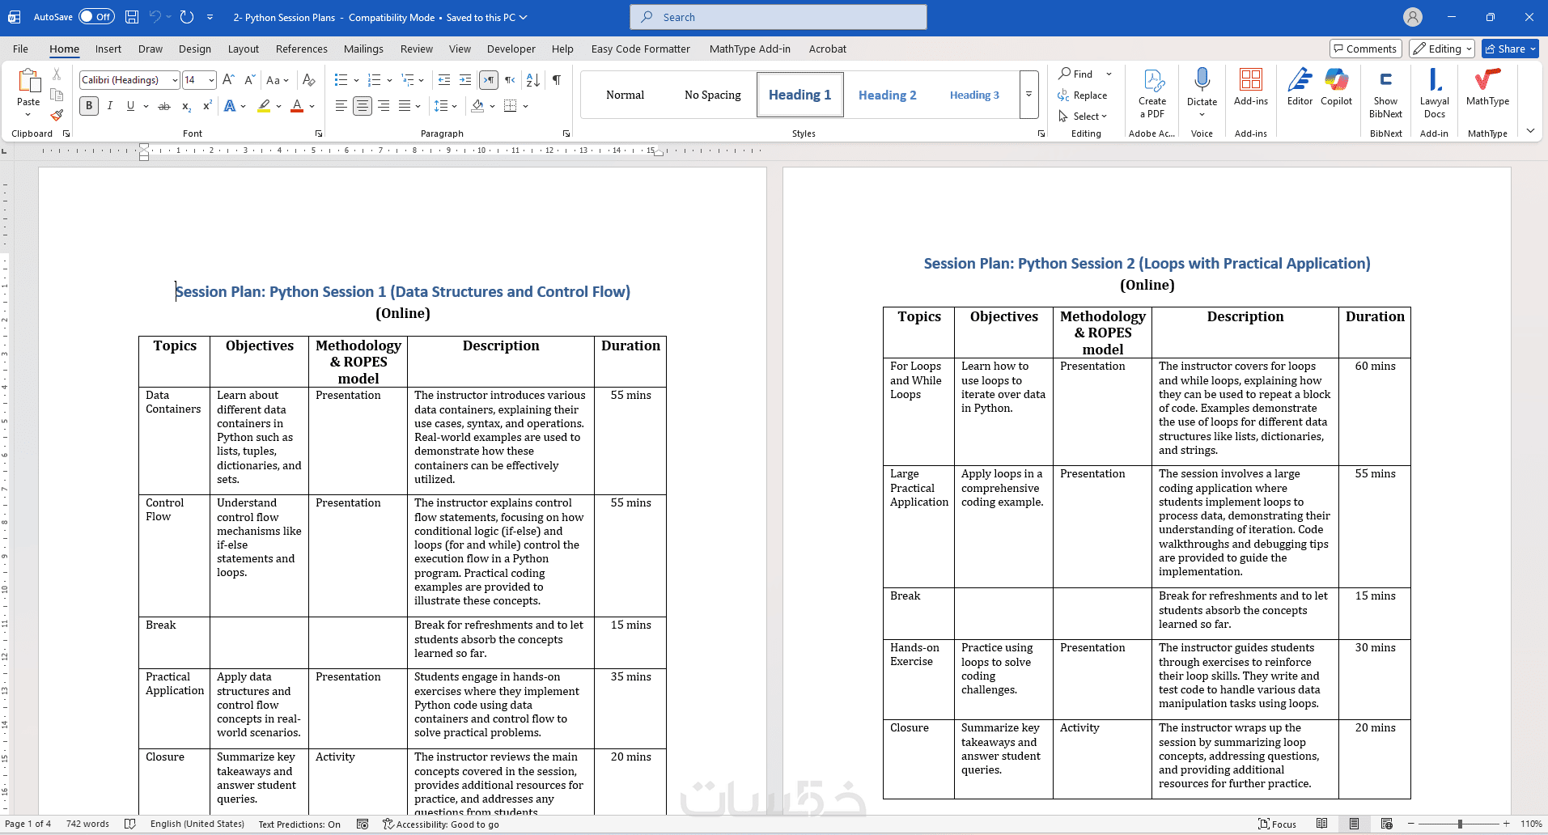Open the Lawyal Docs add-in
This screenshot has width=1548, height=835.
click(1434, 94)
